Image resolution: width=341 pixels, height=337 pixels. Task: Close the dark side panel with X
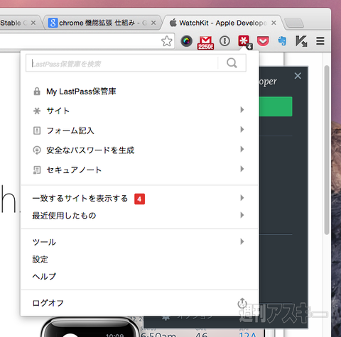[298, 76]
